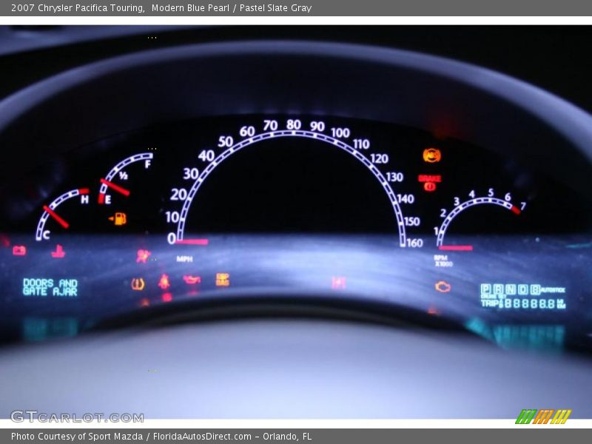Click the 5 mark on the tachometer
The image size is (592, 444).
pyautogui.click(x=491, y=192)
